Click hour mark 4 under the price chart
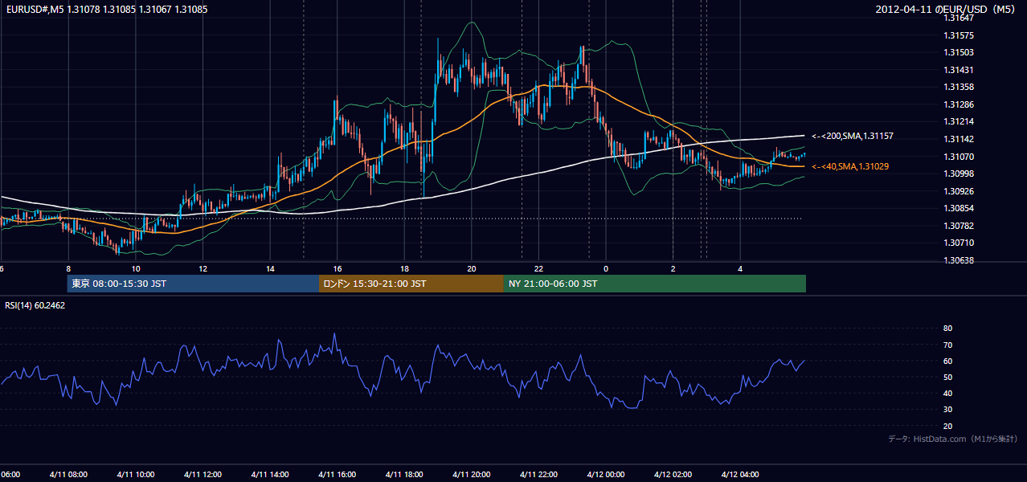 740,269
